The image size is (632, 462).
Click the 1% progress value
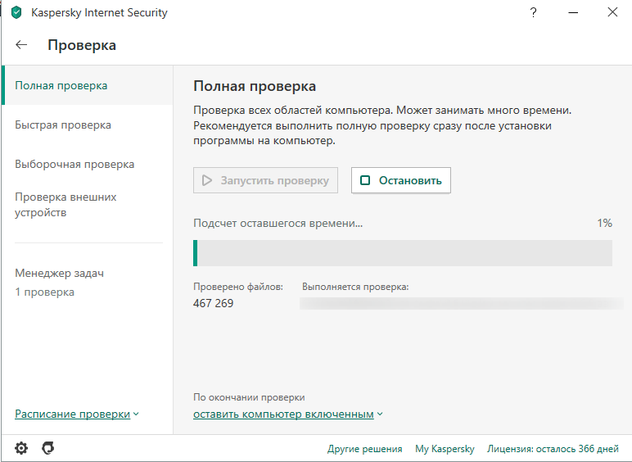[x=605, y=223]
